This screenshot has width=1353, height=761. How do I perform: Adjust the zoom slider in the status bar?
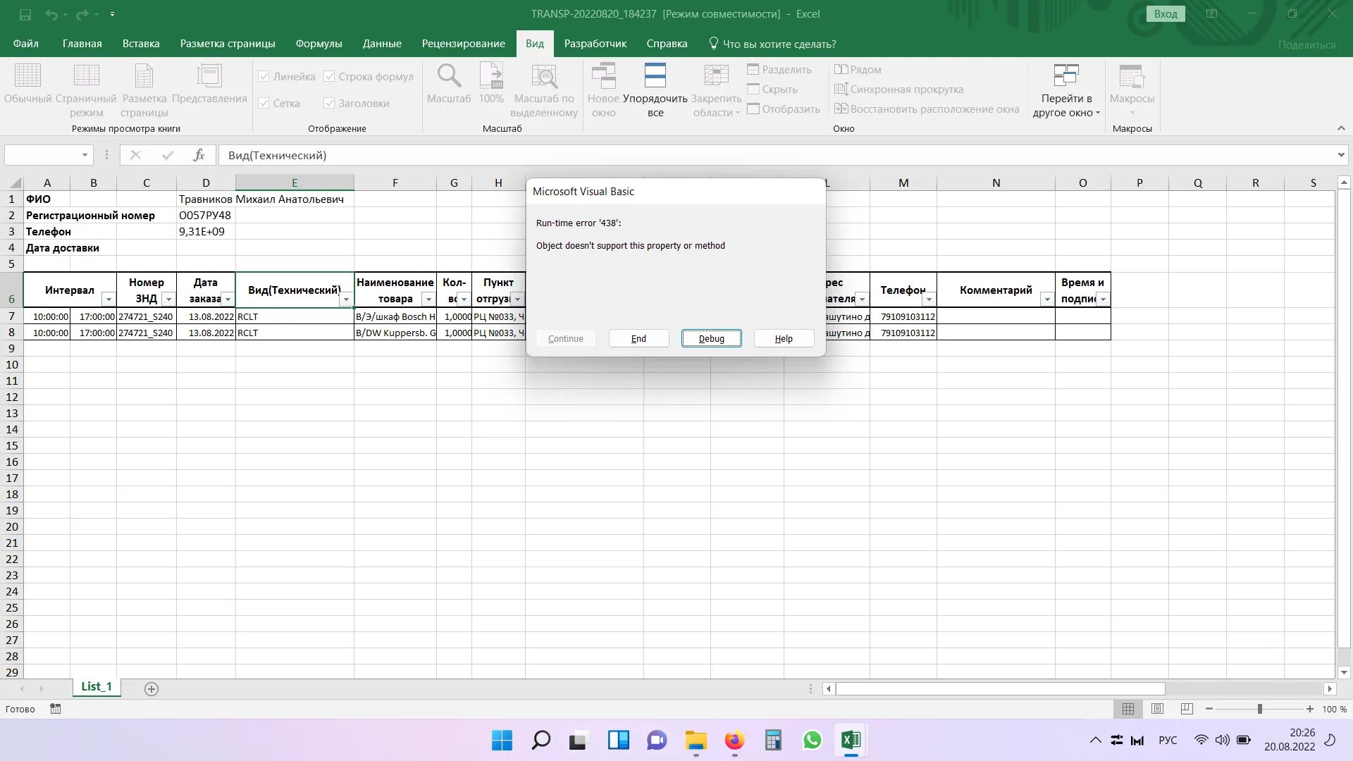click(1259, 709)
